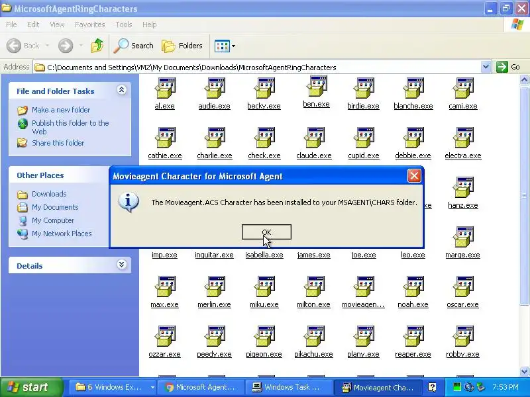Click the peedy.exe file name
The height and width of the screenshot is (397, 530).
214,354
